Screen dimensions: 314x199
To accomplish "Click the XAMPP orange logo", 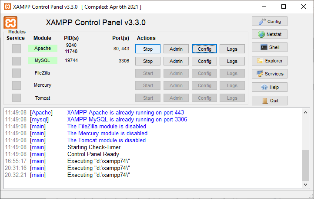I will click(x=10, y=23).
